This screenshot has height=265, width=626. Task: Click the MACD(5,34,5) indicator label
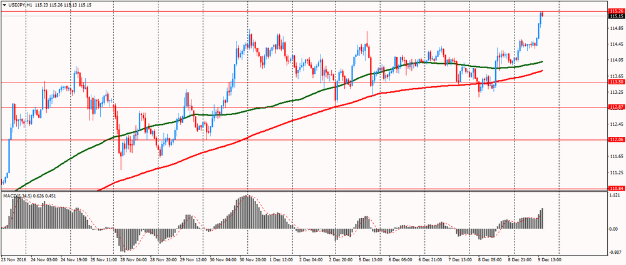(17, 196)
